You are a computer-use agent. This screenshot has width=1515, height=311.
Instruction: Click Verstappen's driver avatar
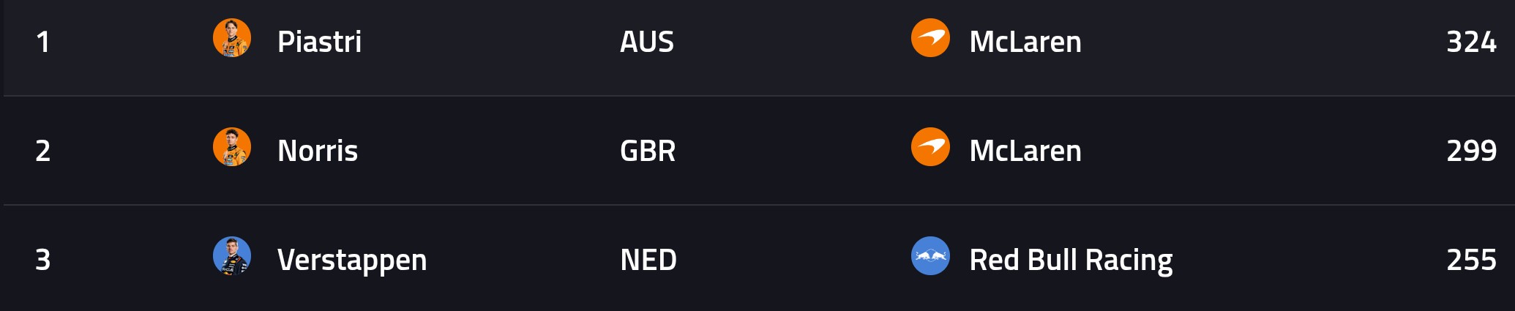click(x=232, y=256)
